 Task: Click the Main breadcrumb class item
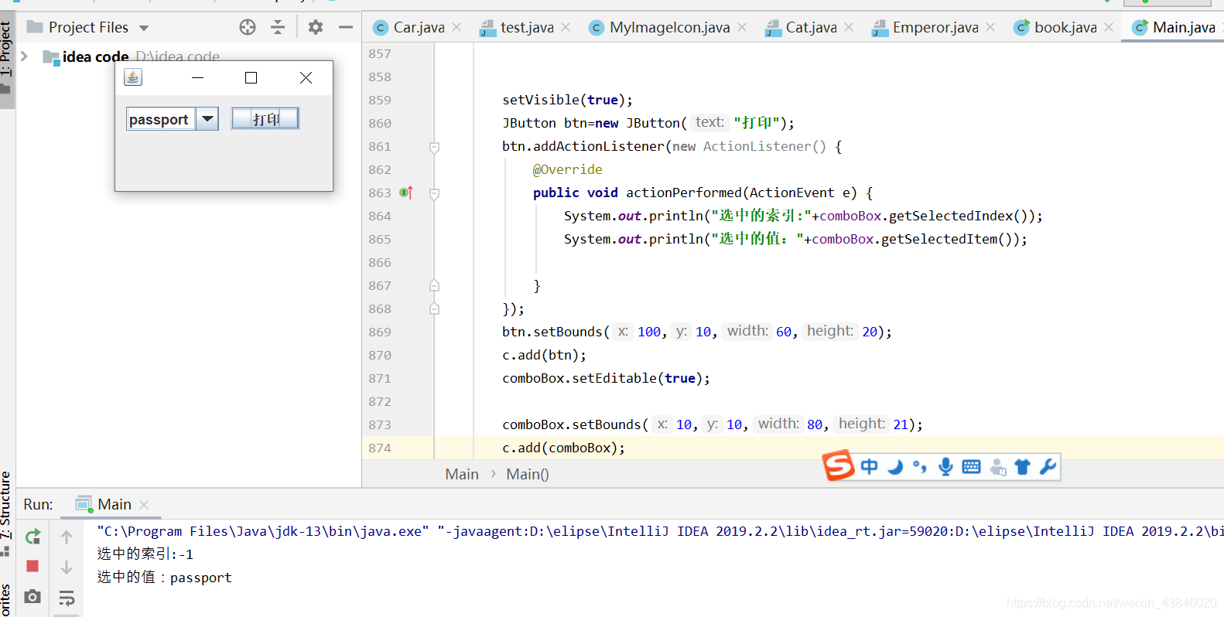(x=462, y=474)
